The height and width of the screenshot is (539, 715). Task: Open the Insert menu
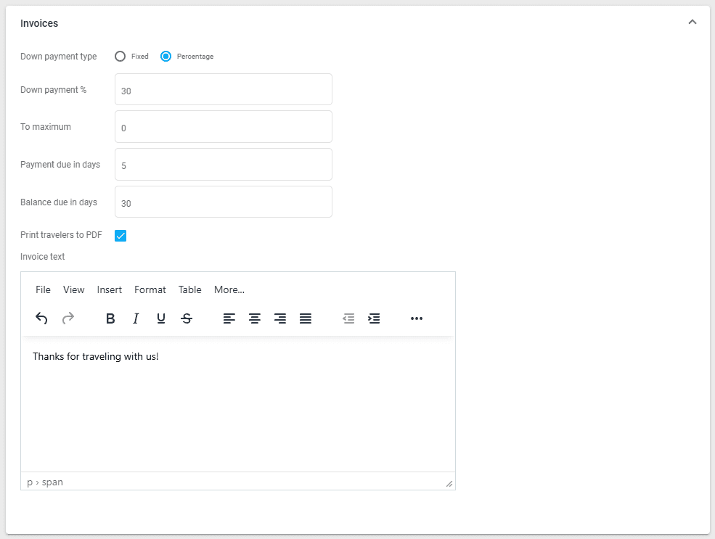coord(110,289)
